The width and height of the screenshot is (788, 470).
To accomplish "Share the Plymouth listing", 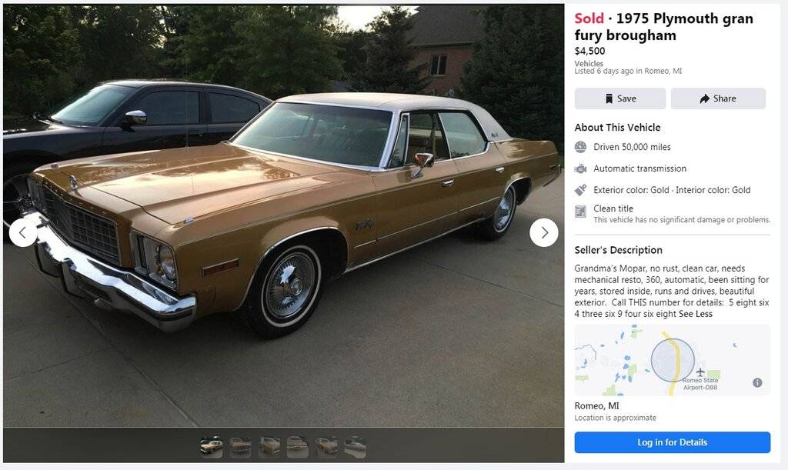I will [718, 98].
